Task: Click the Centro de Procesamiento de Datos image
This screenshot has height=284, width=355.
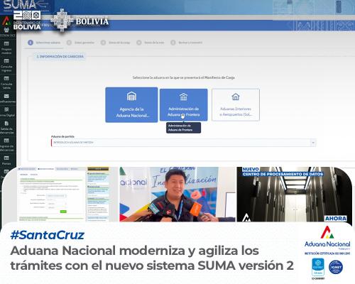Action: 294,195
